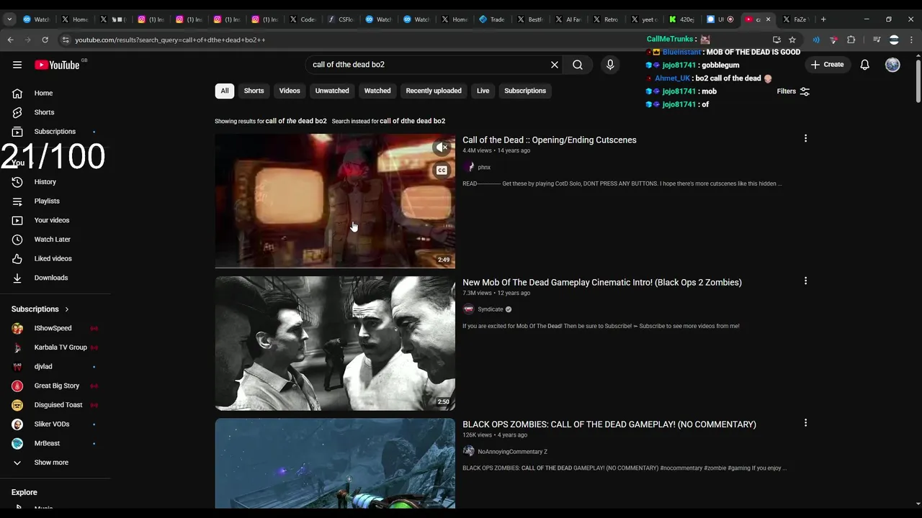922x518 pixels.
Task: Start voice search with the microphone icon
Action: (x=610, y=65)
